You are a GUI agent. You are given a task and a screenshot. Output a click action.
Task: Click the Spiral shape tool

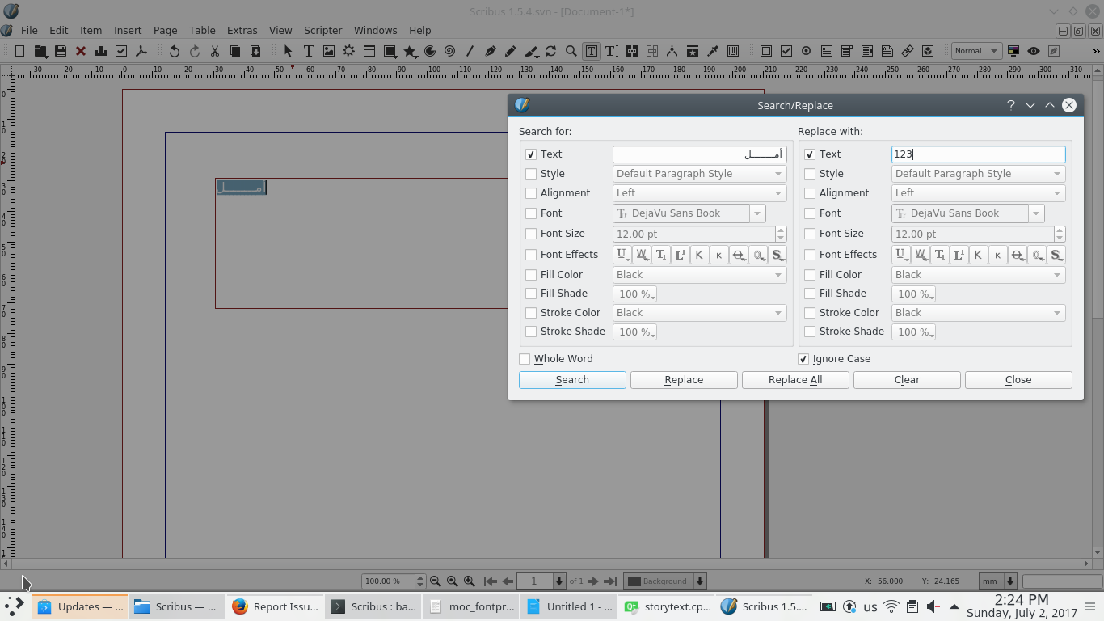coord(450,51)
